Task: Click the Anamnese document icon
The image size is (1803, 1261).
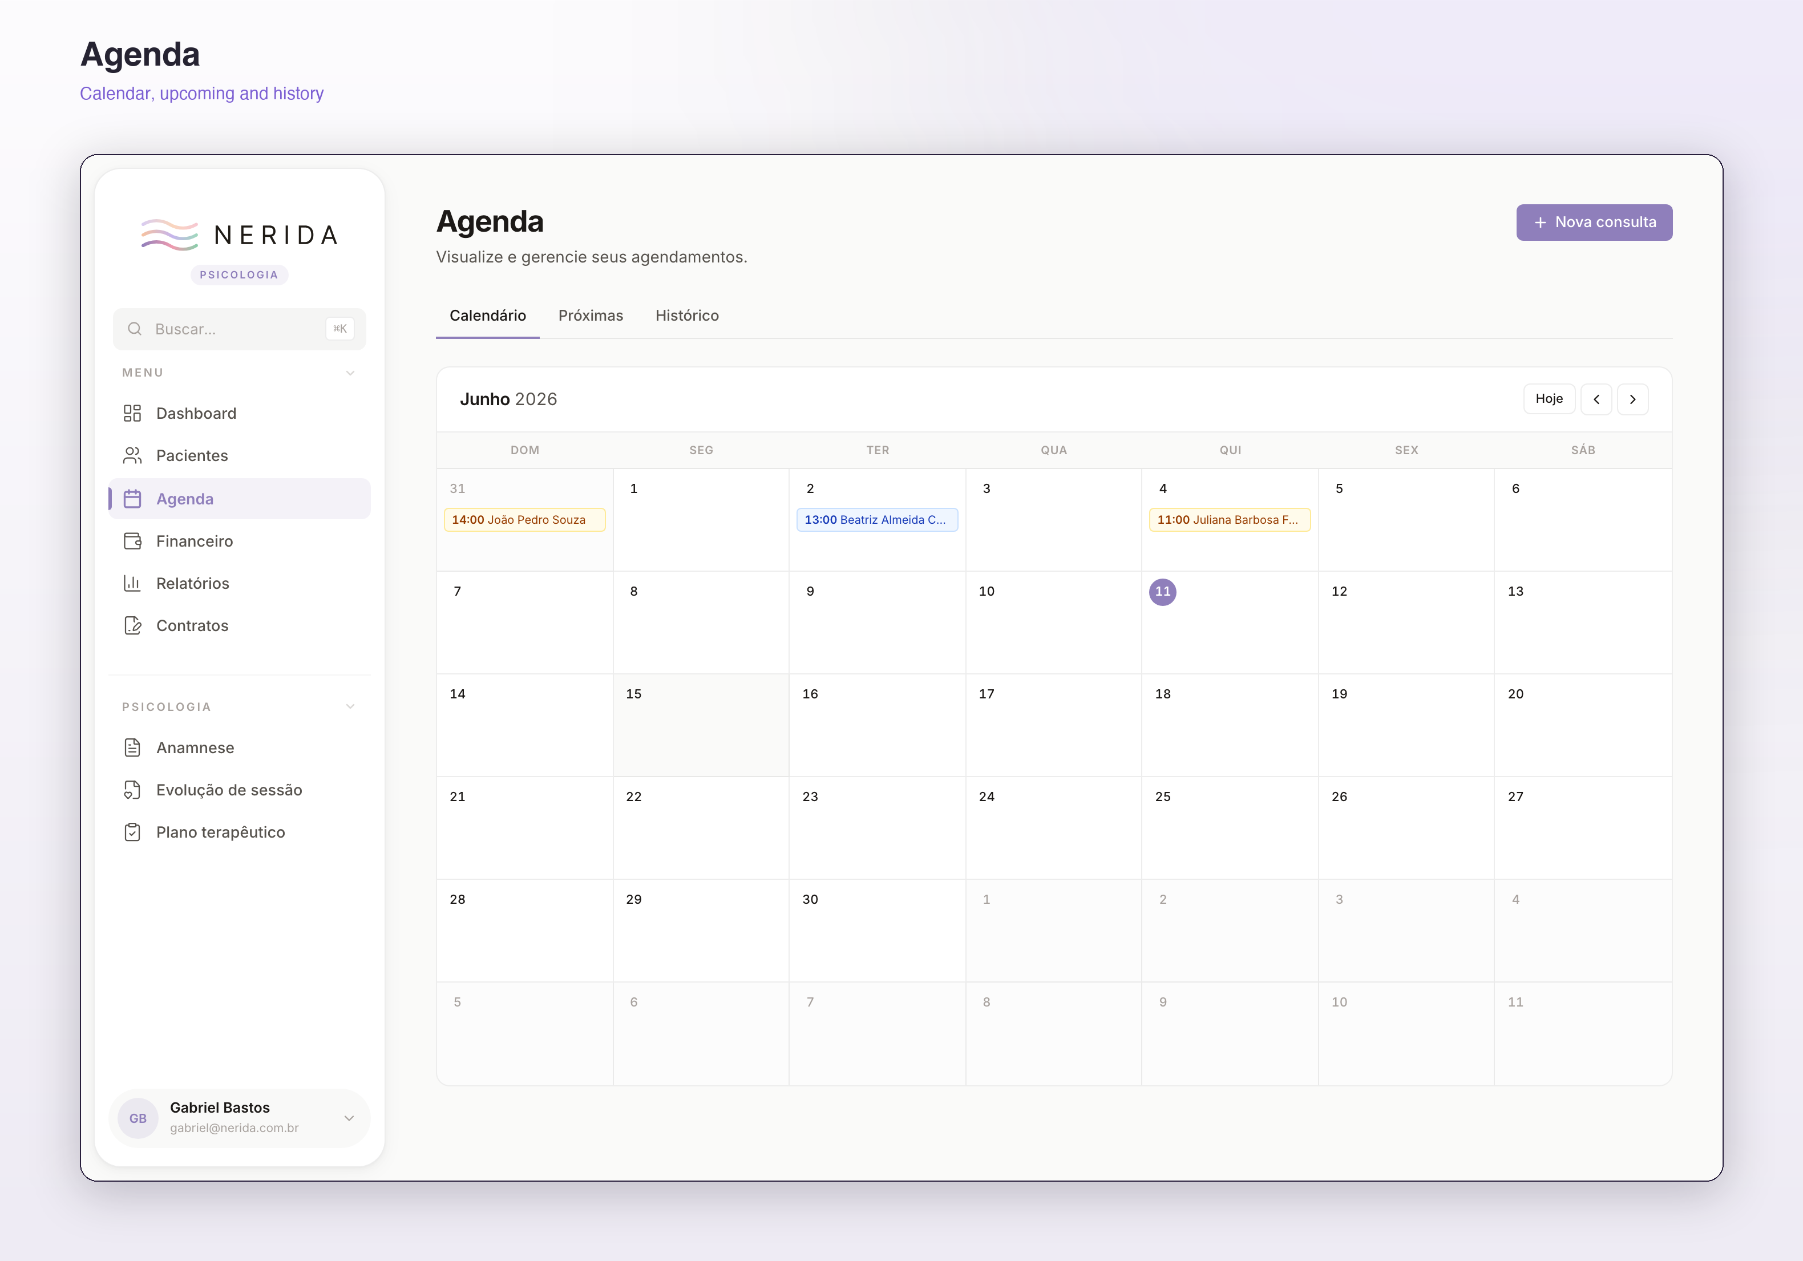Action: click(x=132, y=747)
